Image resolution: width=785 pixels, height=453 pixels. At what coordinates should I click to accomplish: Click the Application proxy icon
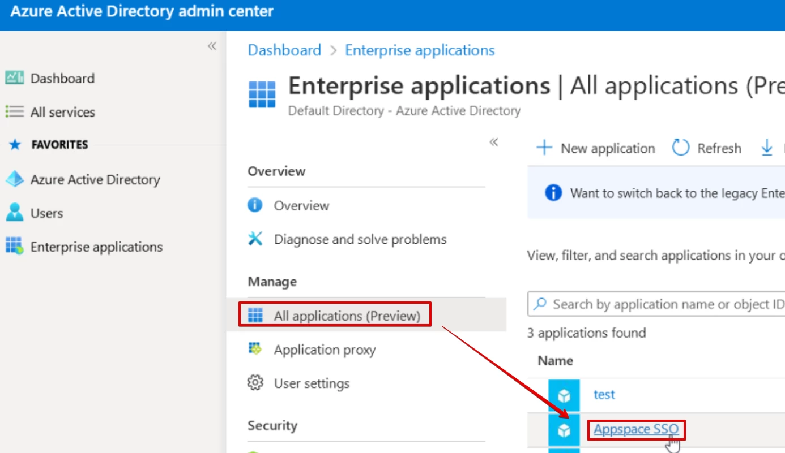(x=255, y=349)
